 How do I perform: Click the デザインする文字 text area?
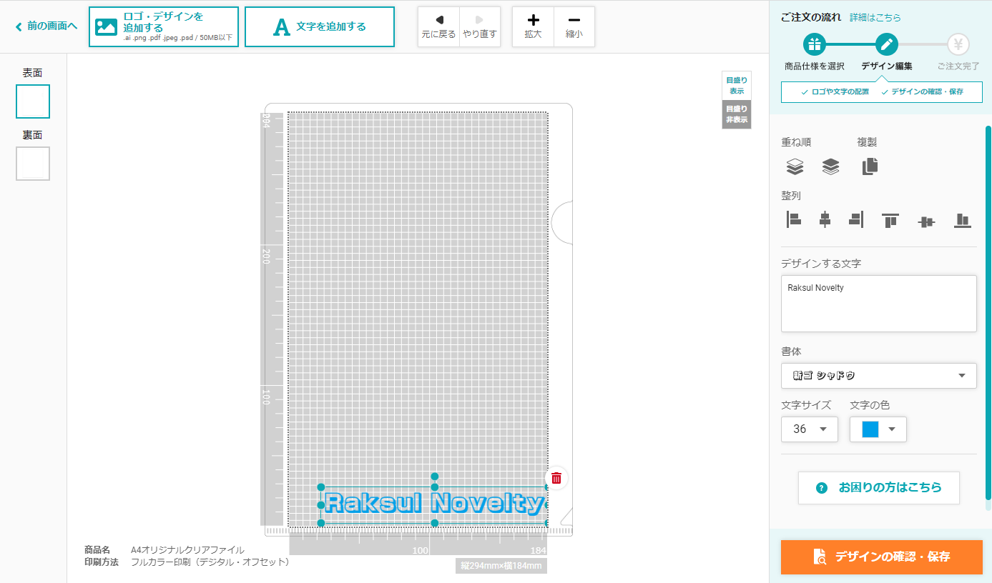click(879, 304)
